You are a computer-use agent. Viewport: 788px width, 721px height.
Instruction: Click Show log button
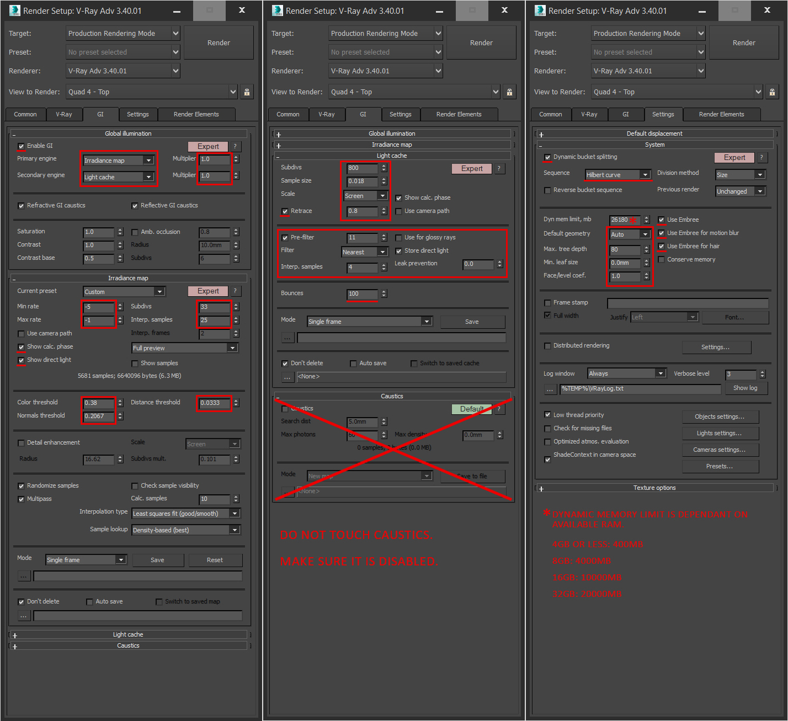[x=746, y=388]
